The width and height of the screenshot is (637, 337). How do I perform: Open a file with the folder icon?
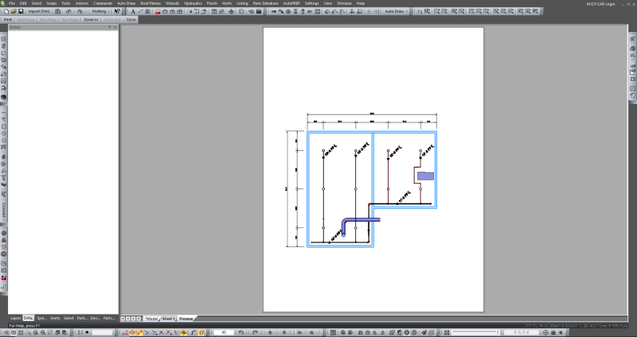tap(14, 11)
